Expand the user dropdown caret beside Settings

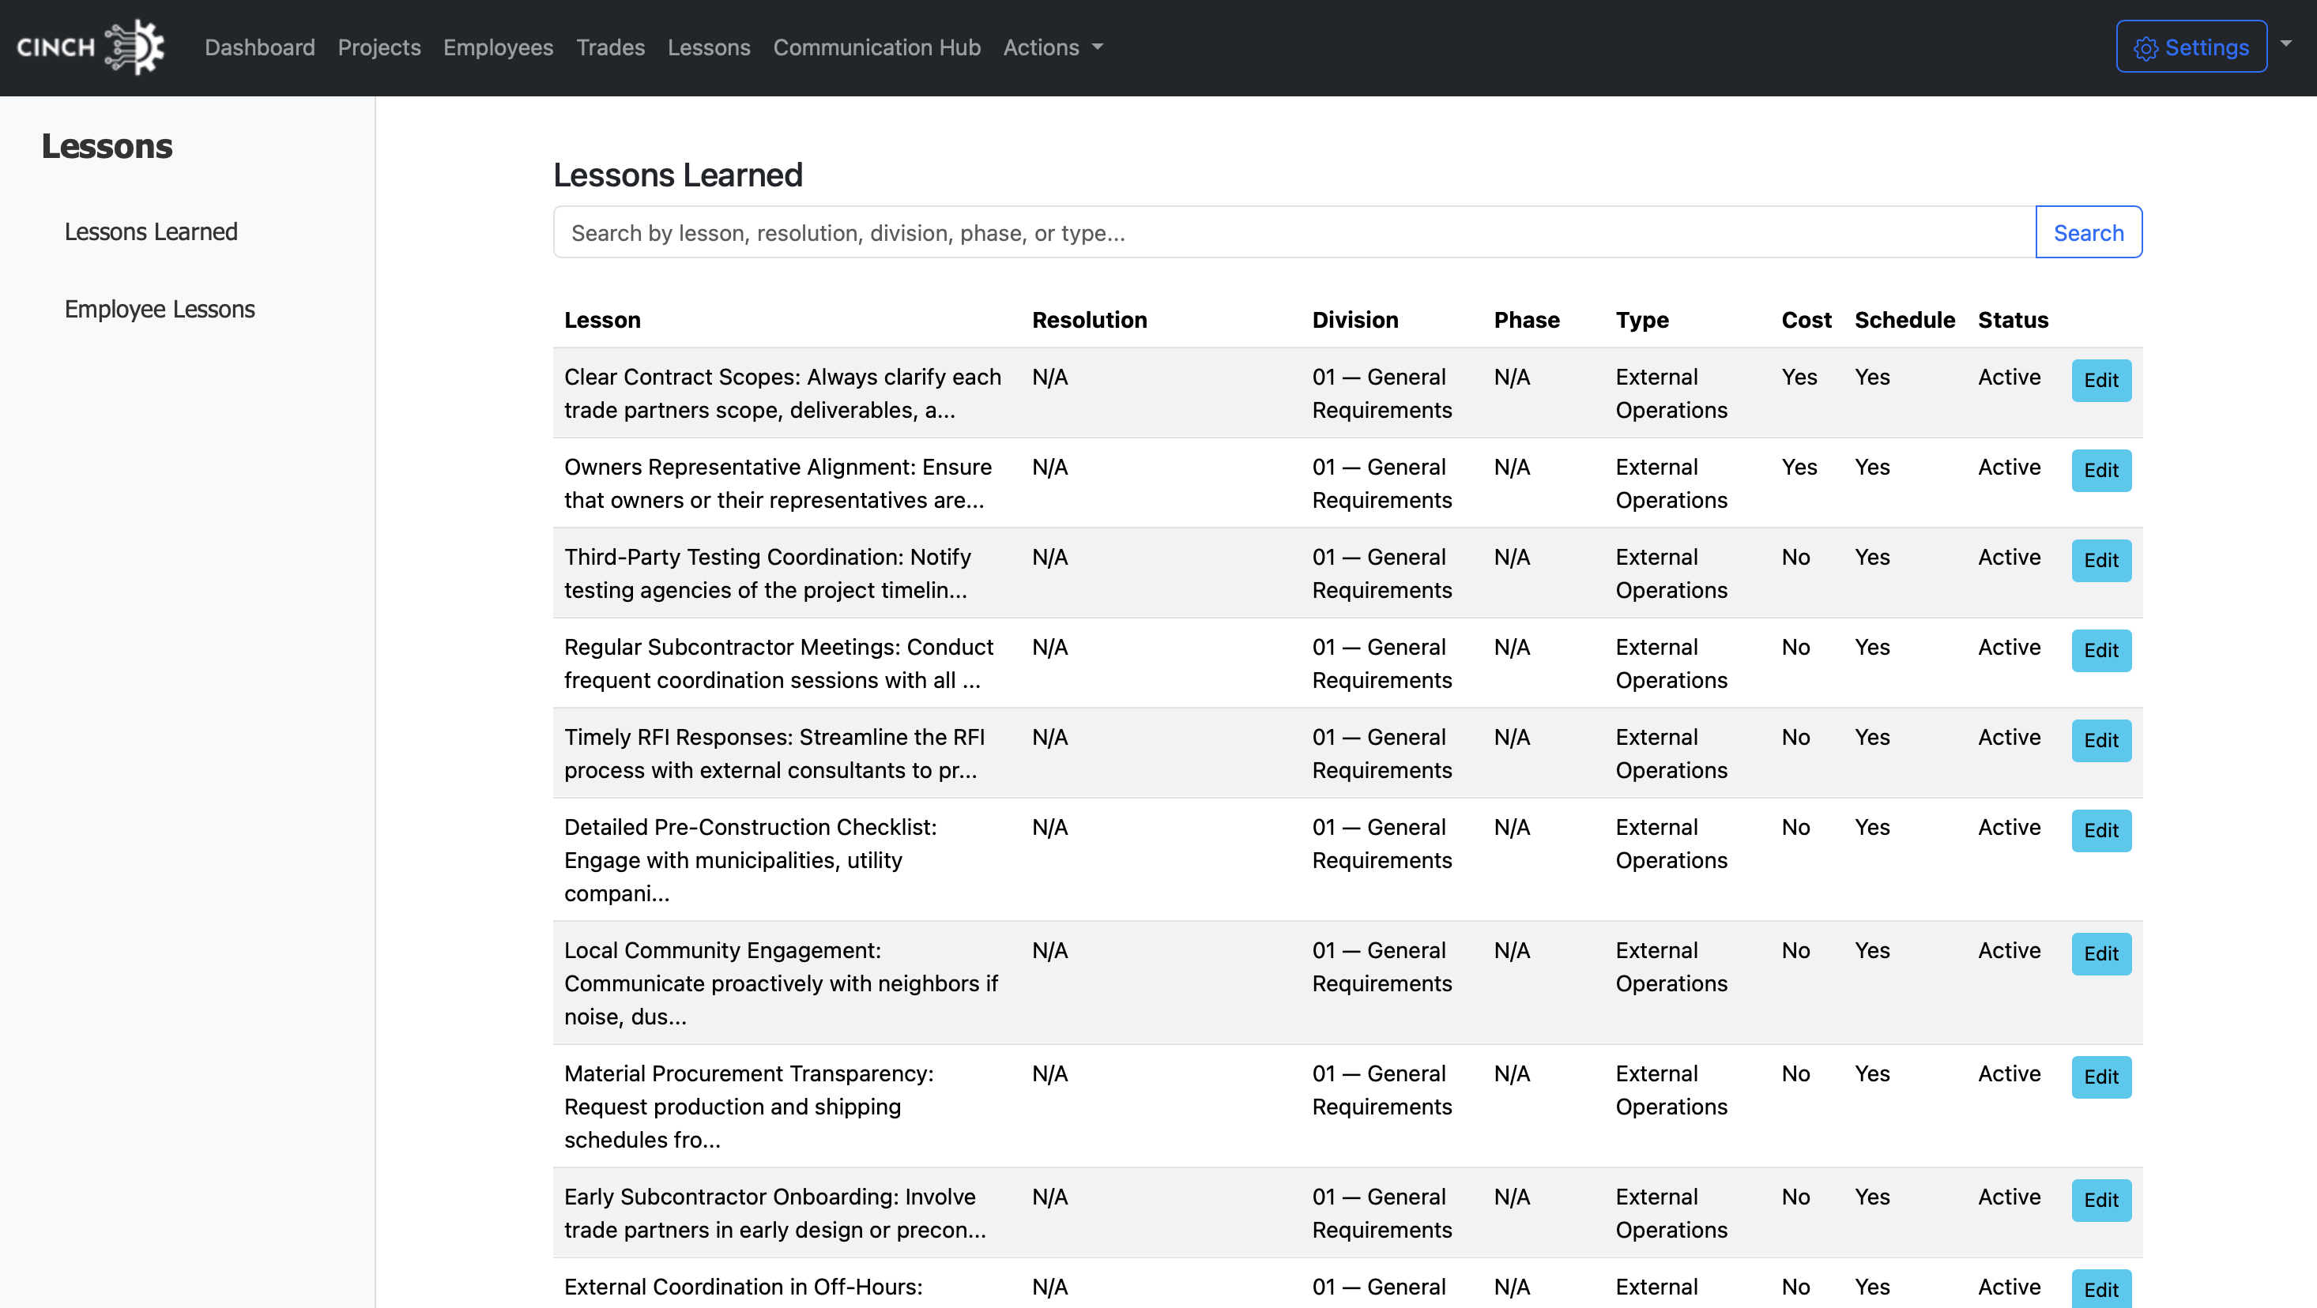click(2285, 43)
